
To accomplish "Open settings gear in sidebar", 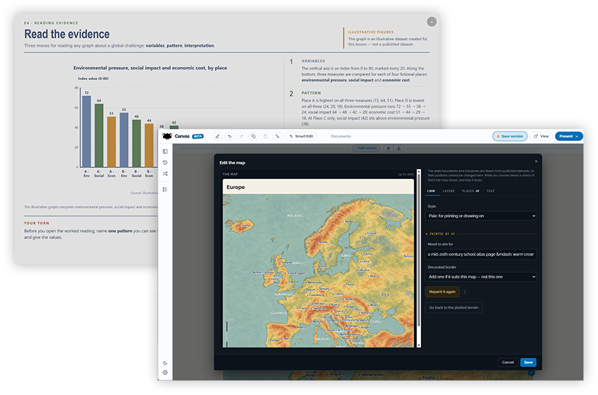I will 165,372.
